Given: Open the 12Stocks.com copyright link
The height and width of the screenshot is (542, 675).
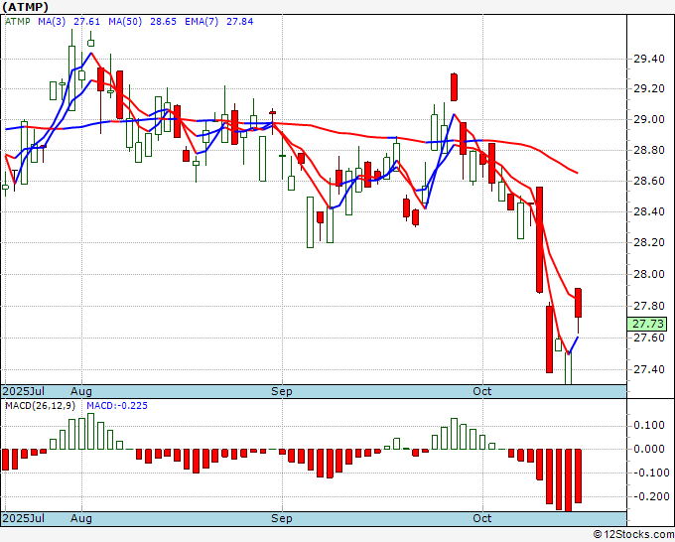Looking at the screenshot, I should pyautogui.click(x=633, y=535).
